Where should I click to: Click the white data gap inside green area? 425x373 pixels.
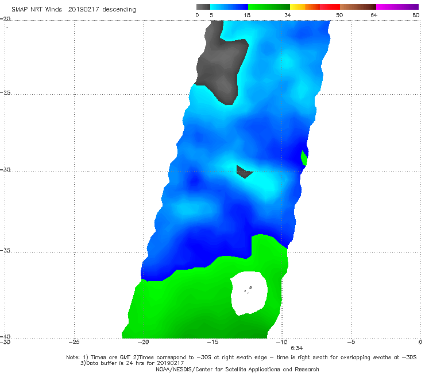[x=249, y=293]
